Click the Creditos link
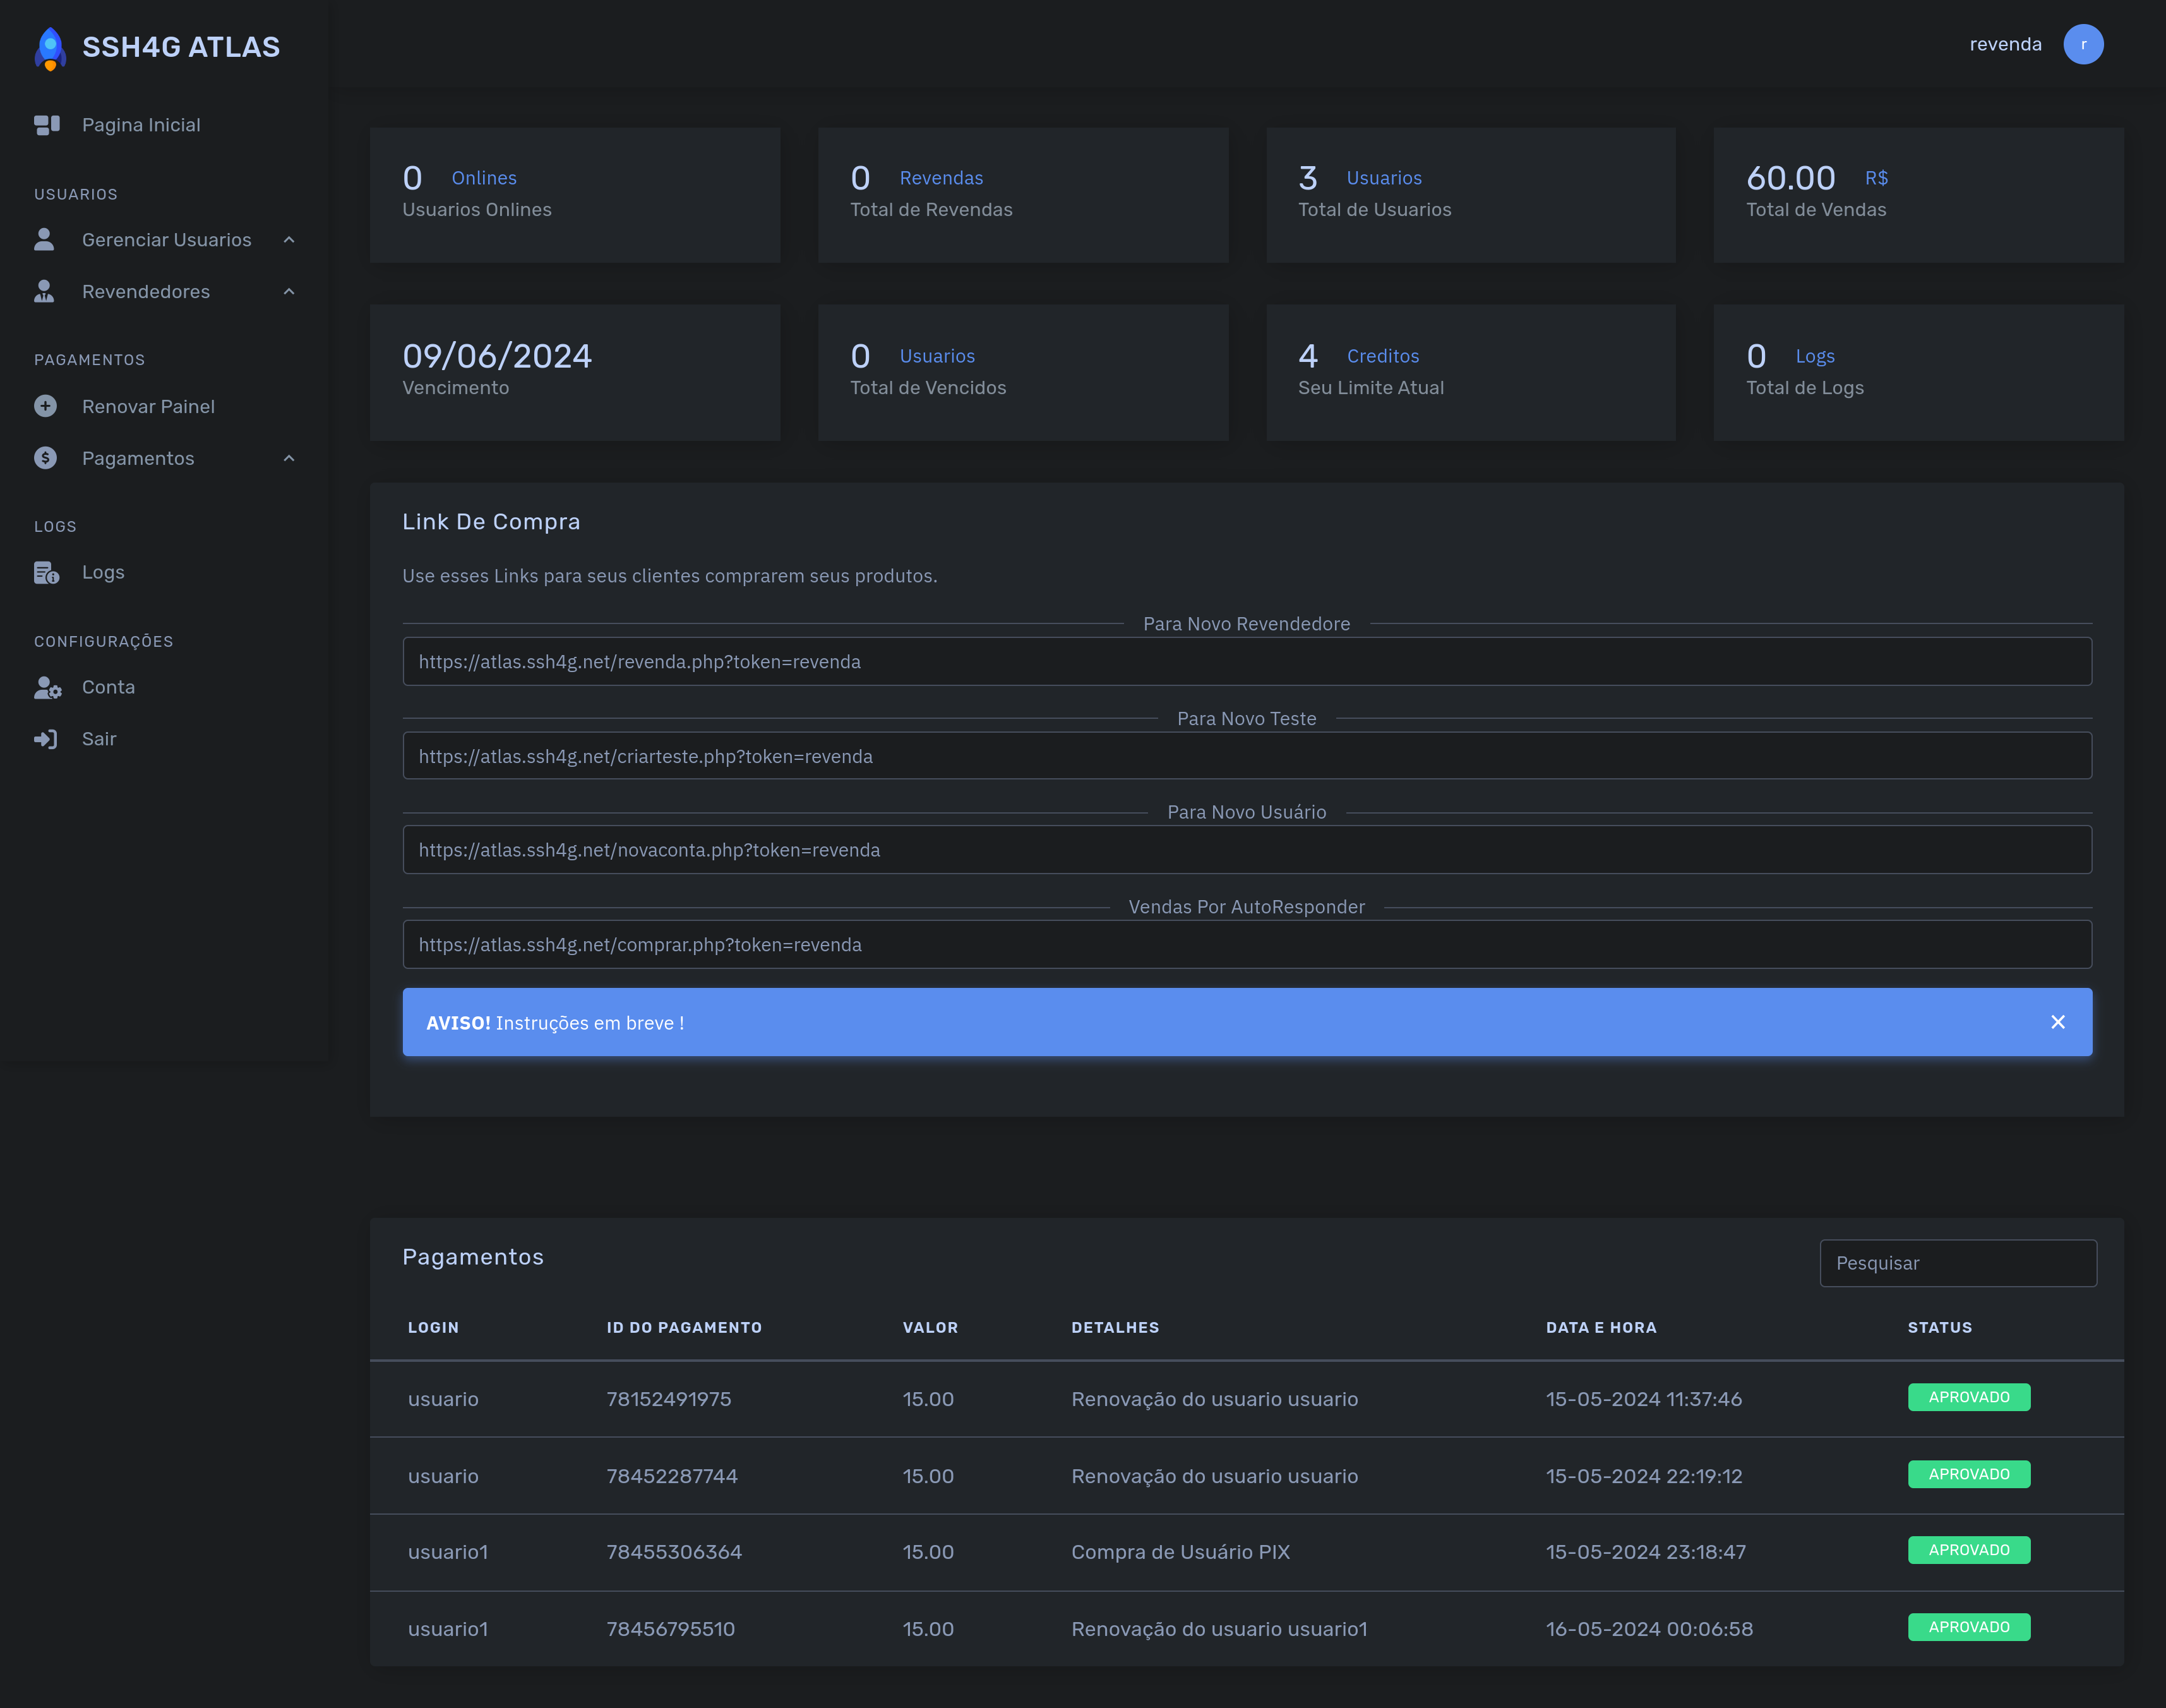This screenshot has height=1708, width=2166. coord(1382,356)
